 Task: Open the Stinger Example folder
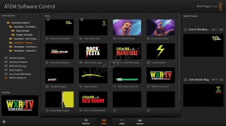tap(22, 35)
